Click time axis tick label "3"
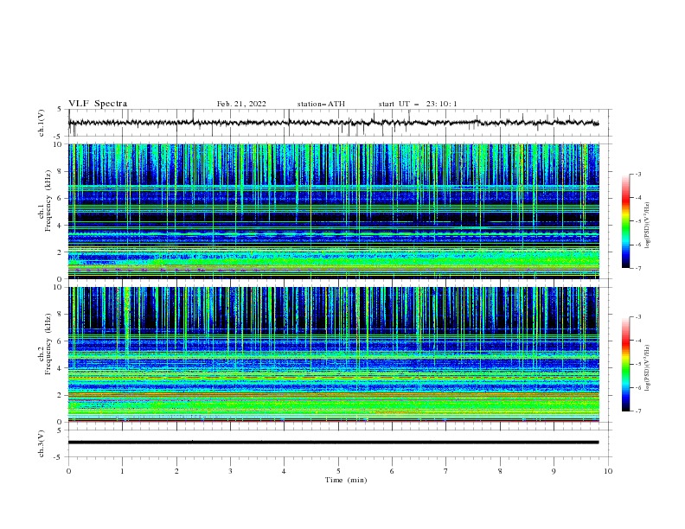This screenshot has width=685, height=529. coord(230,471)
